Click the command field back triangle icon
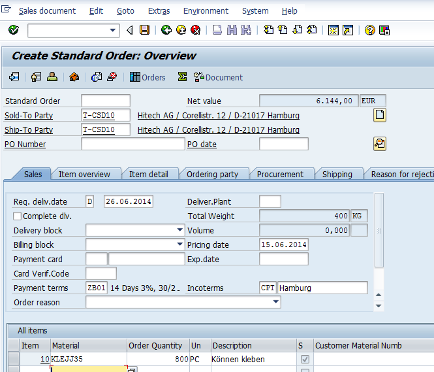 pos(129,29)
